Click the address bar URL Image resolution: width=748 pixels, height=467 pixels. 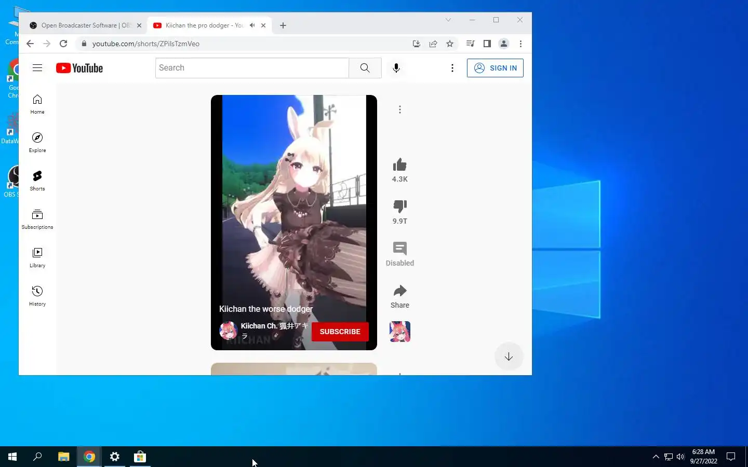tap(146, 44)
